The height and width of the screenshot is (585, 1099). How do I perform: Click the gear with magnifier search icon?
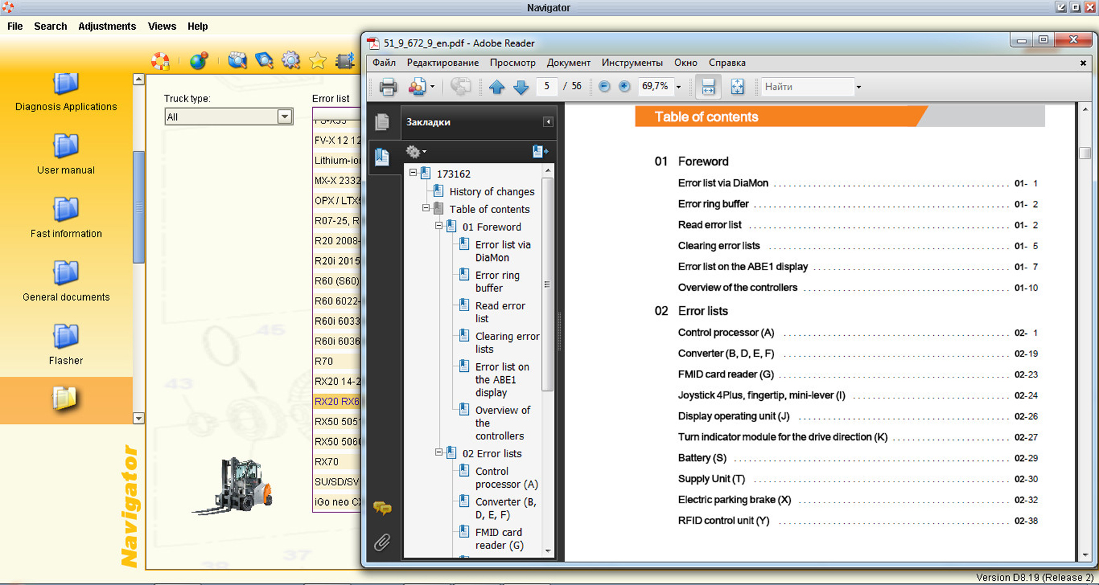[x=291, y=61]
